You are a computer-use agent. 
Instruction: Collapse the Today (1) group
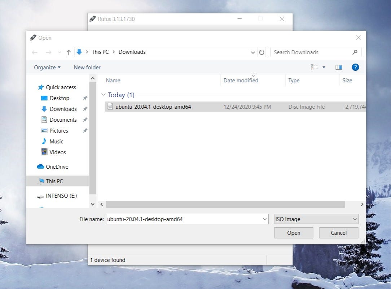[x=104, y=95]
